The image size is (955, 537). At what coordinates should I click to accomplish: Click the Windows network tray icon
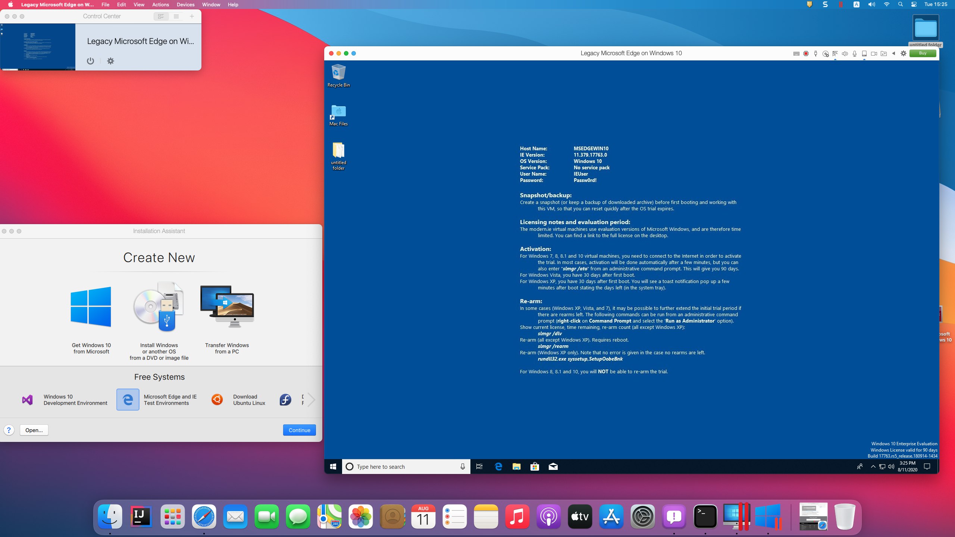point(882,467)
